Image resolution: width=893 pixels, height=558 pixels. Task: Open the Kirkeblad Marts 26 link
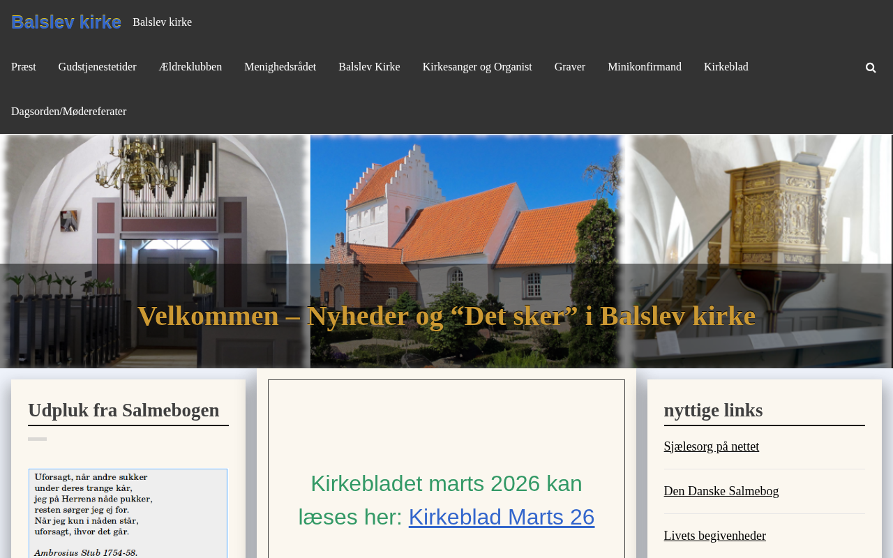(x=502, y=517)
